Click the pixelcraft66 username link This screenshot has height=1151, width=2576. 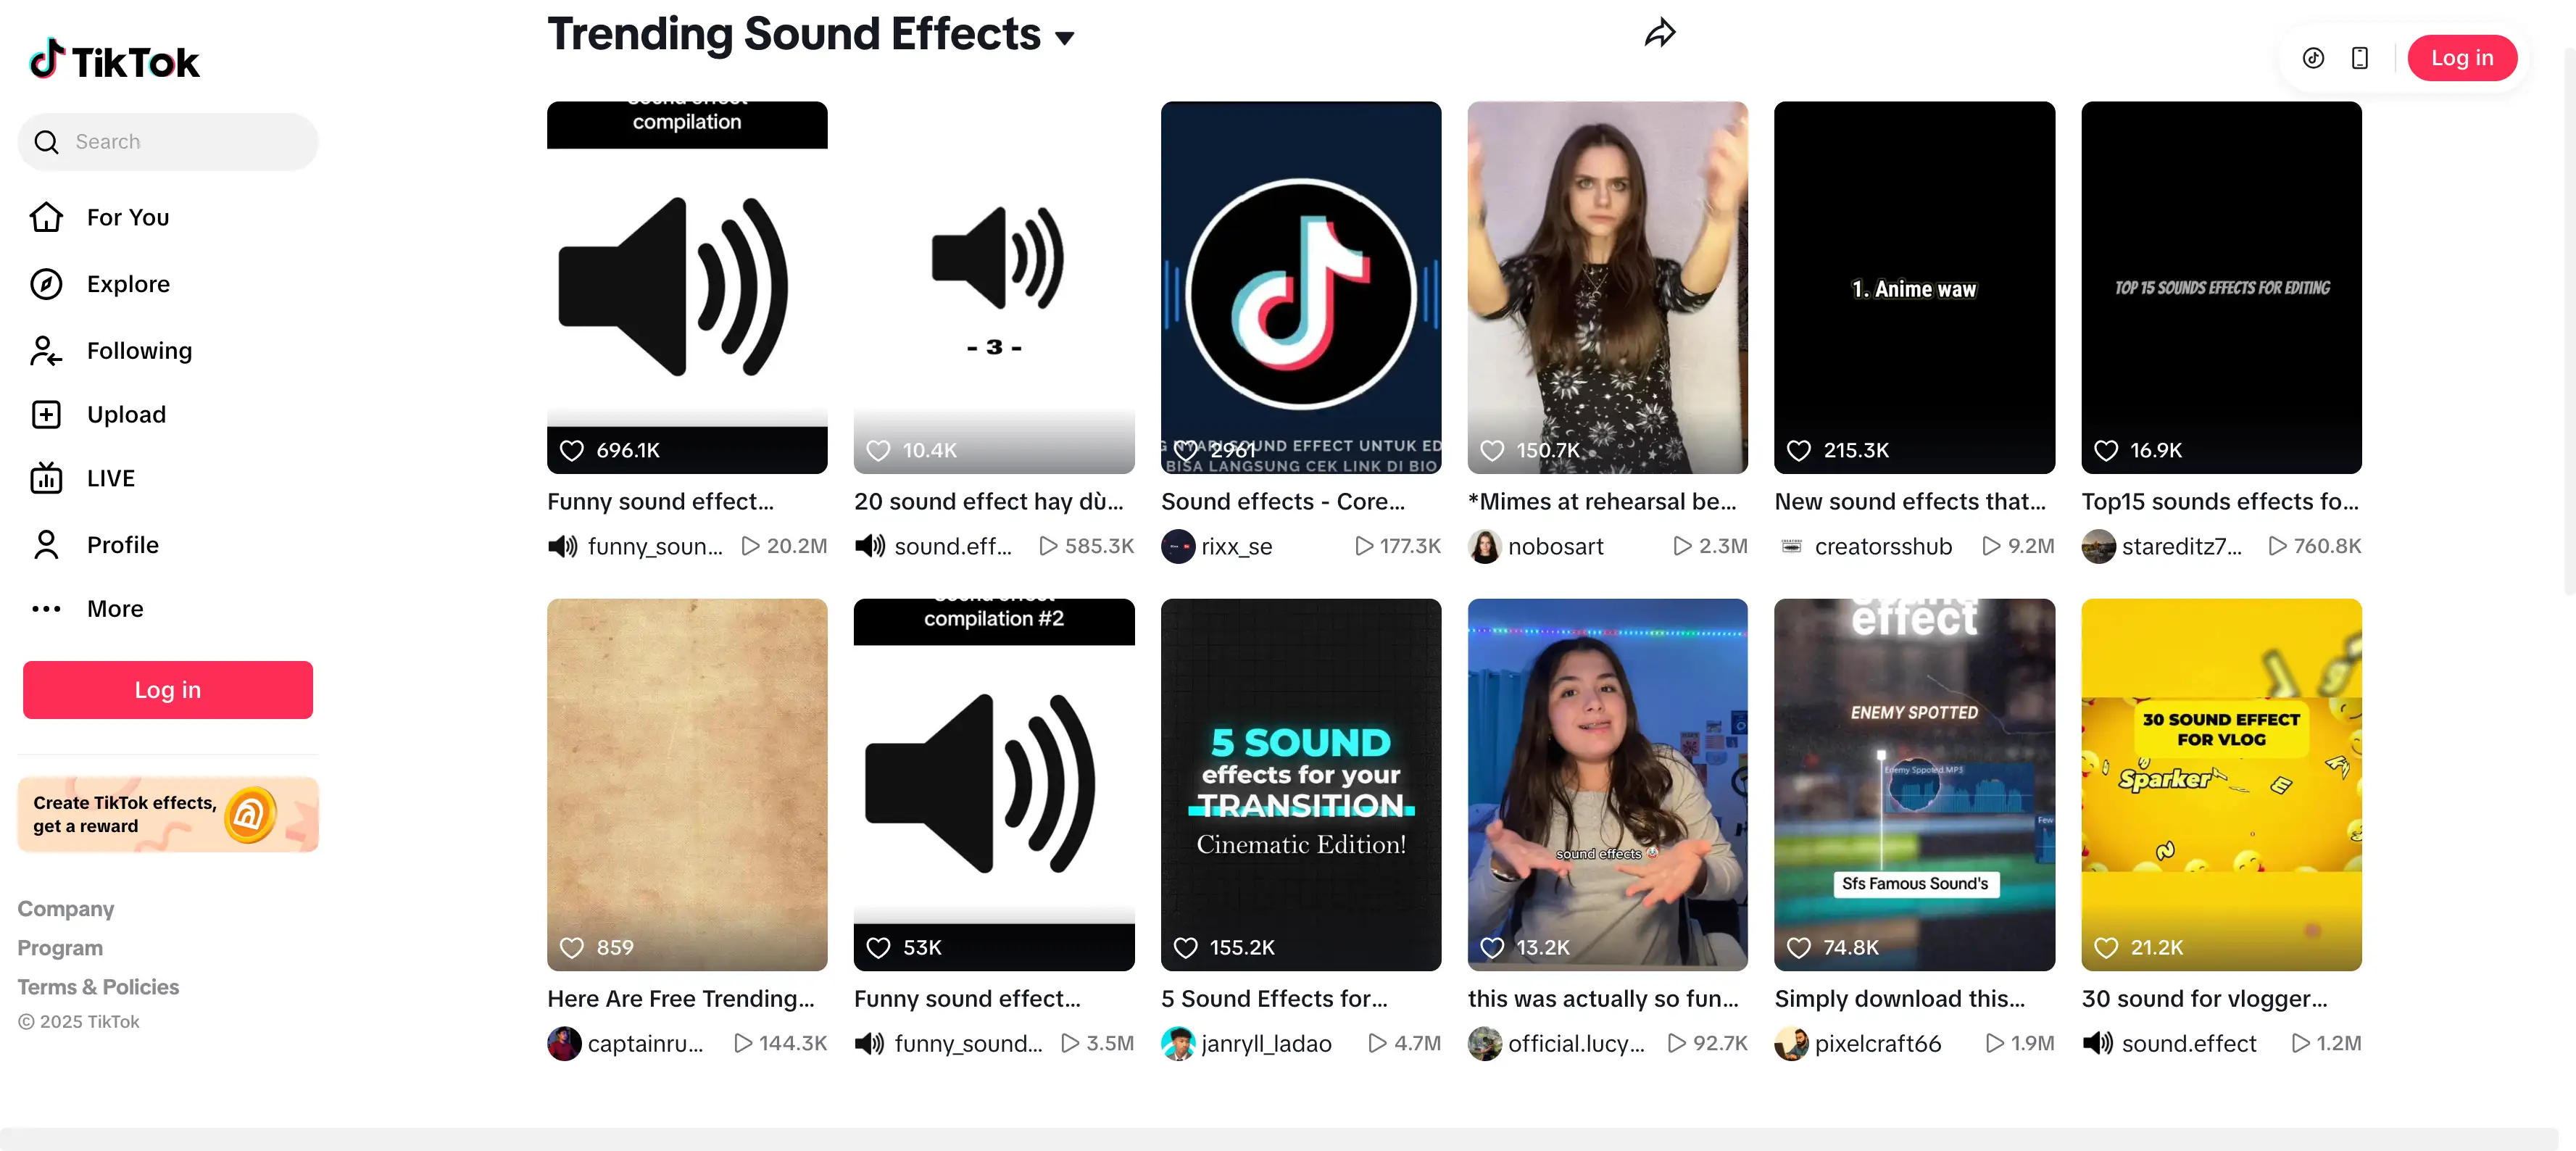tap(1878, 1044)
